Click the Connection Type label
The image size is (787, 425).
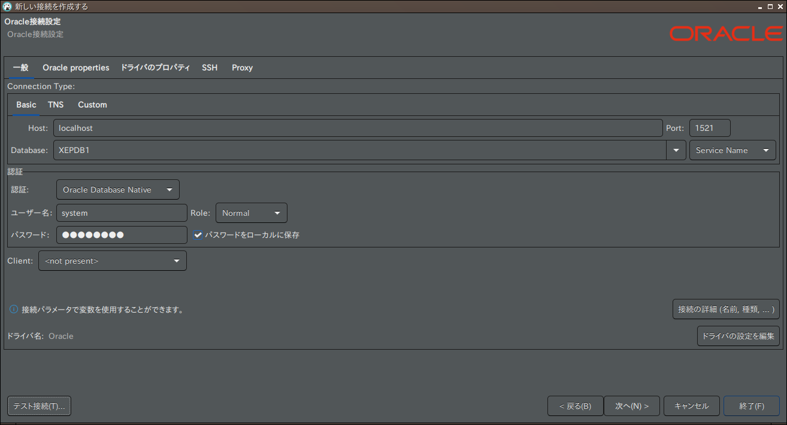[41, 86]
